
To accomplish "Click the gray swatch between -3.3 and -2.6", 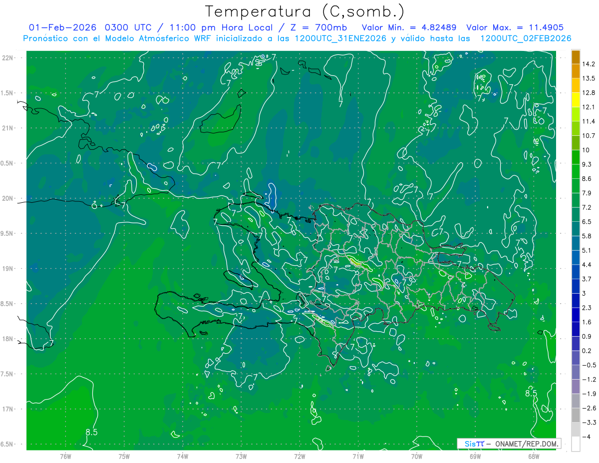I will (576, 415).
